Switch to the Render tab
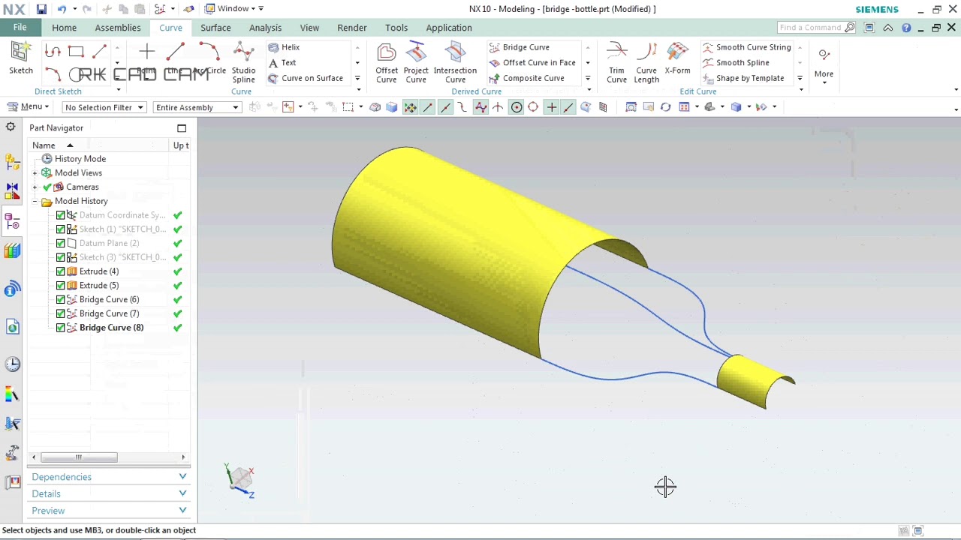Image resolution: width=961 pixels, height=540 pixels. pyautogui.click(x=352, y=28)
